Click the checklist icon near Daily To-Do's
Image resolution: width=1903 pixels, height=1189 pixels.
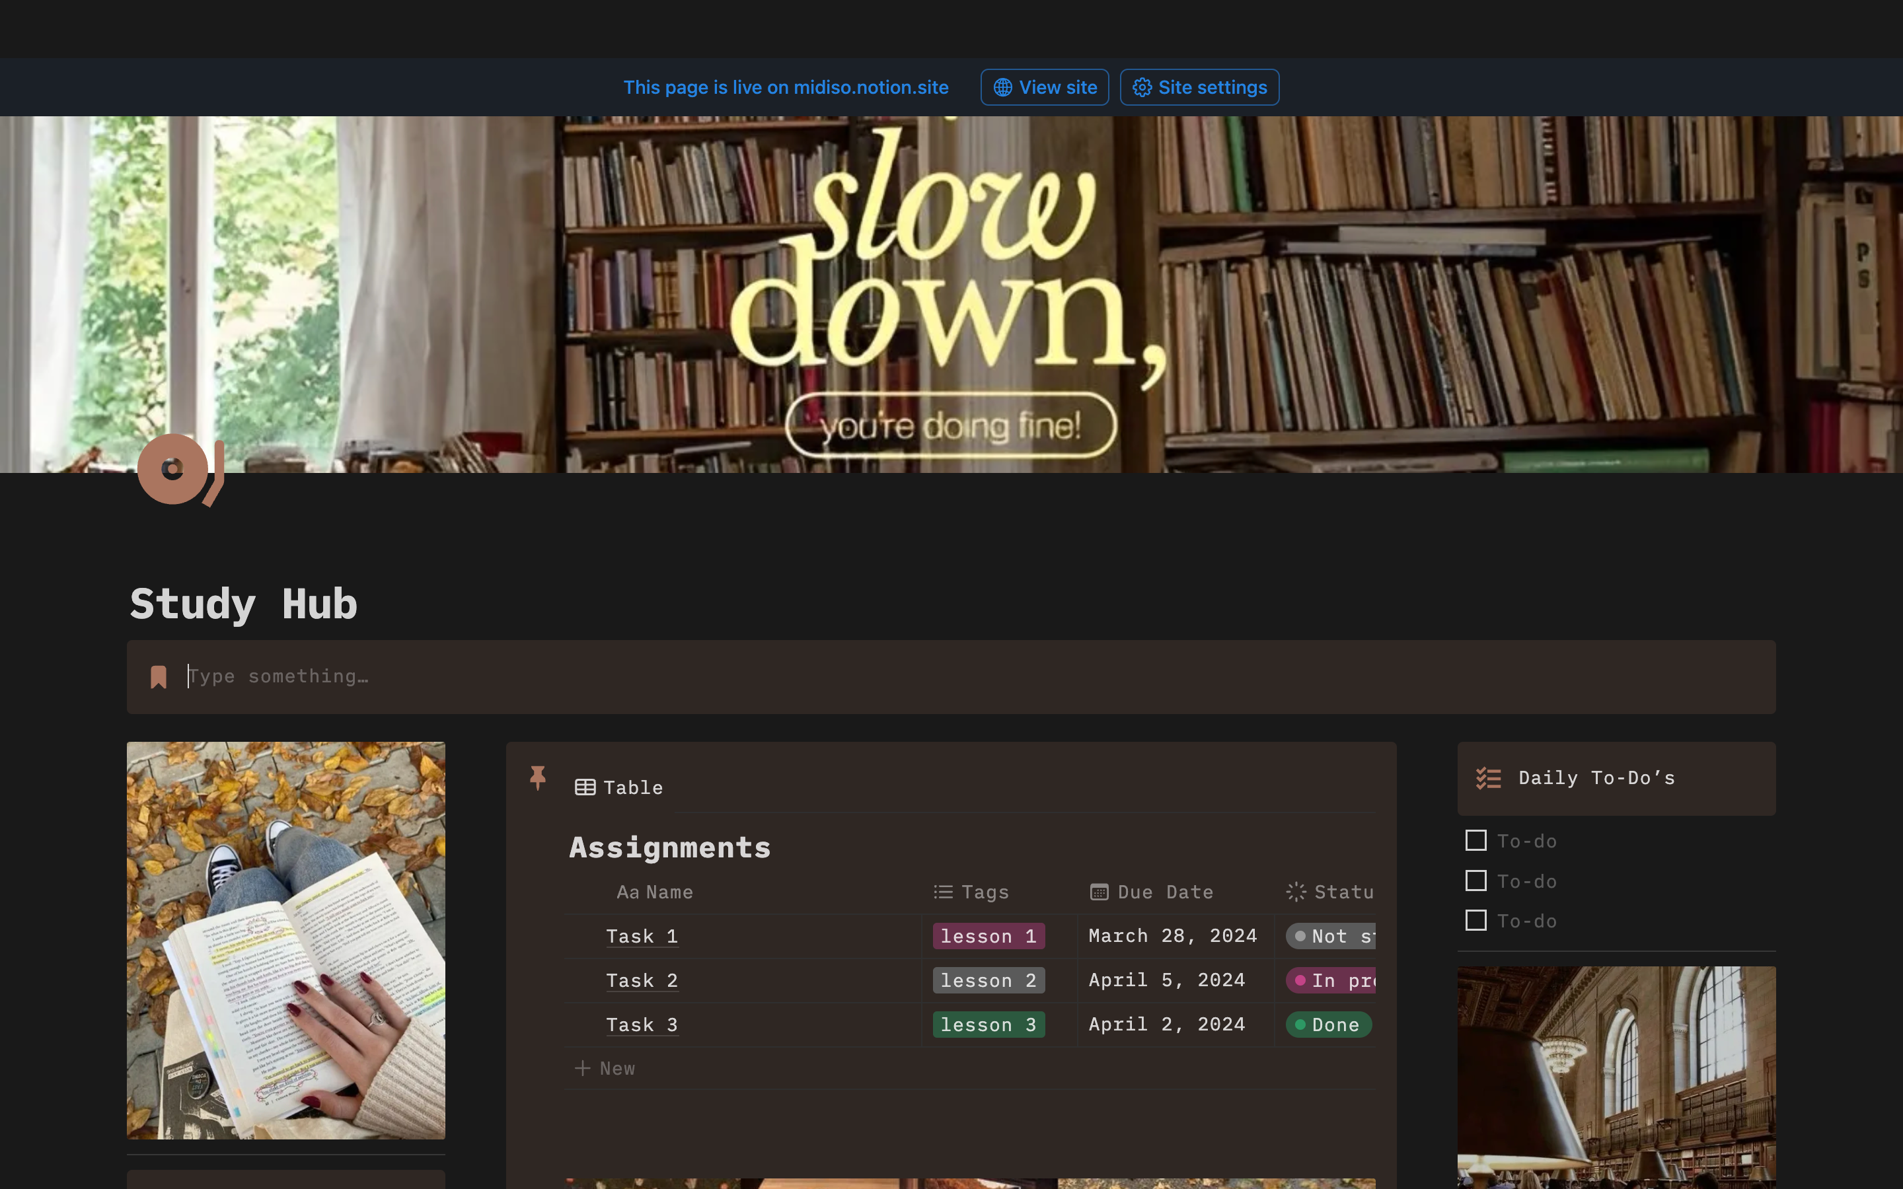(1488, 779)
